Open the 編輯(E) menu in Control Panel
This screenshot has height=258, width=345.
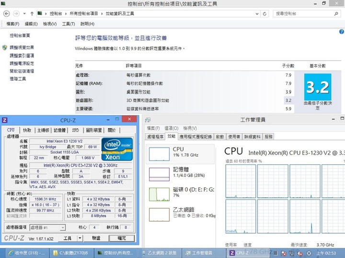(x=31, y=24)
